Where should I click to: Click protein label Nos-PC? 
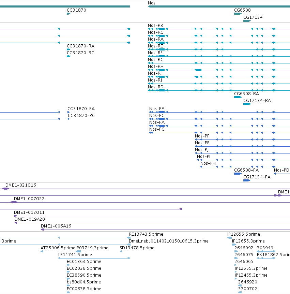click(157, 116)
